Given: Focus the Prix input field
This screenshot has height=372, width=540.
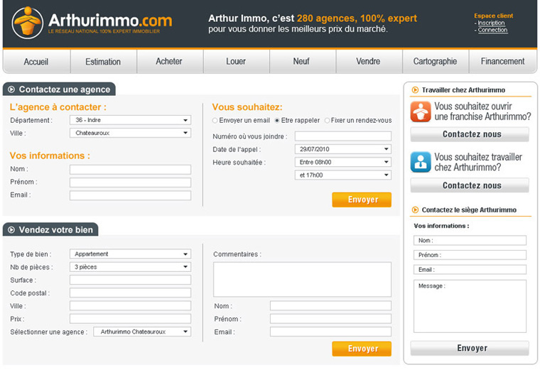Looking at the screenshot, I should click(x=131, y=319).
